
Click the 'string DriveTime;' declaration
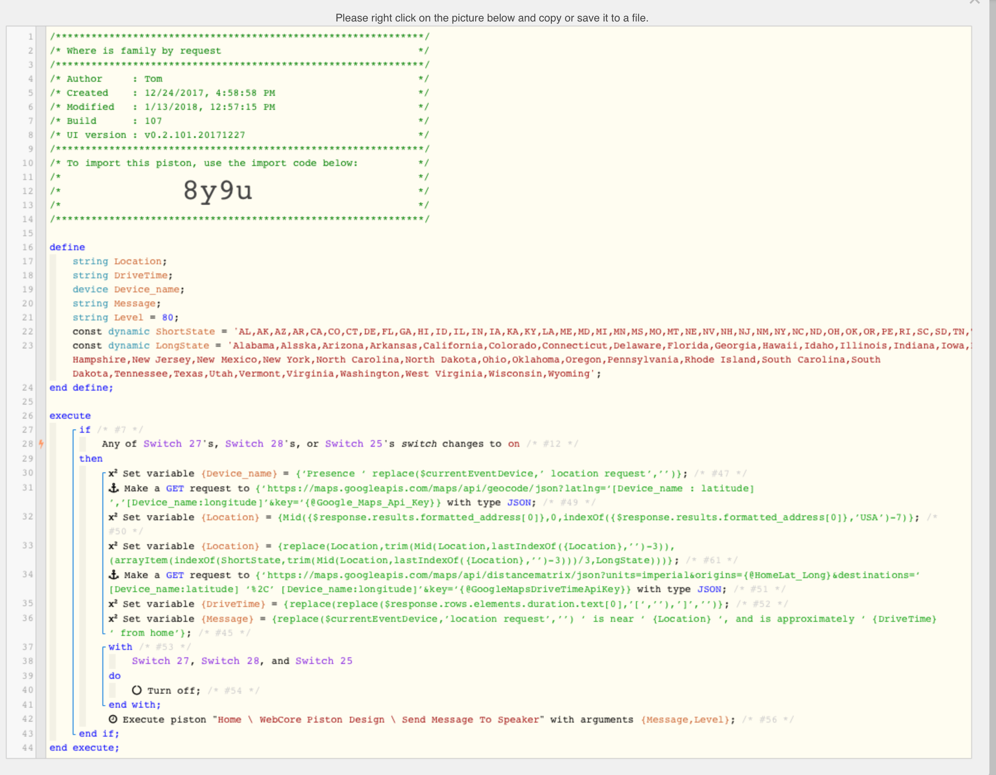click(x=123, y=275)
